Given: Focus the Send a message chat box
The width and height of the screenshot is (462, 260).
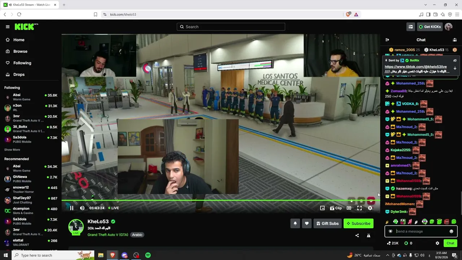Looking at the screenshot, I should [421, 231].
